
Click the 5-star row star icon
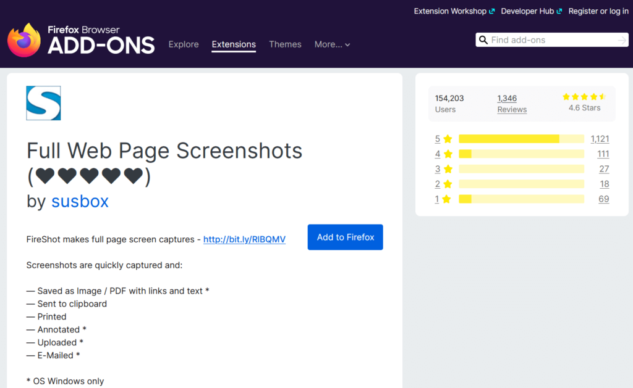pos(448,139)
